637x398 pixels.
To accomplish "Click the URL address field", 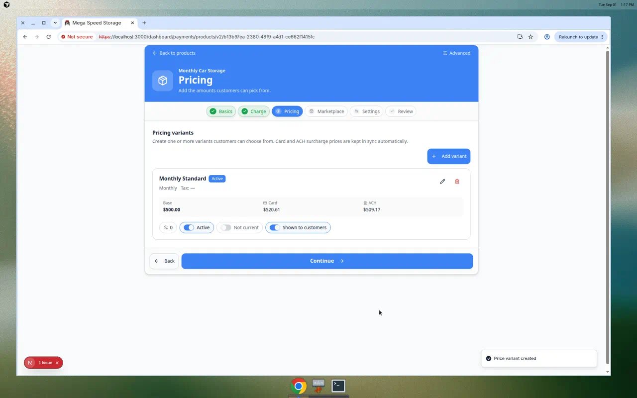I will pos(207,37).
